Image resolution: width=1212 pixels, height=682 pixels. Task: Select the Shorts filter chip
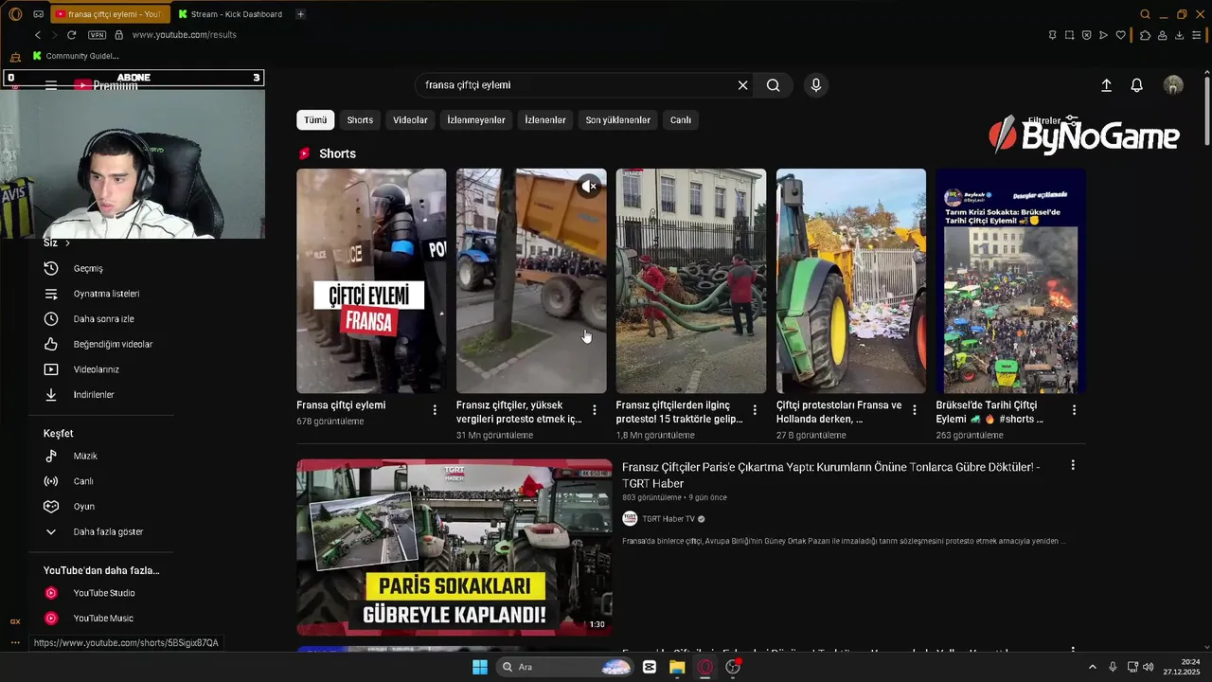click(360, 120)
